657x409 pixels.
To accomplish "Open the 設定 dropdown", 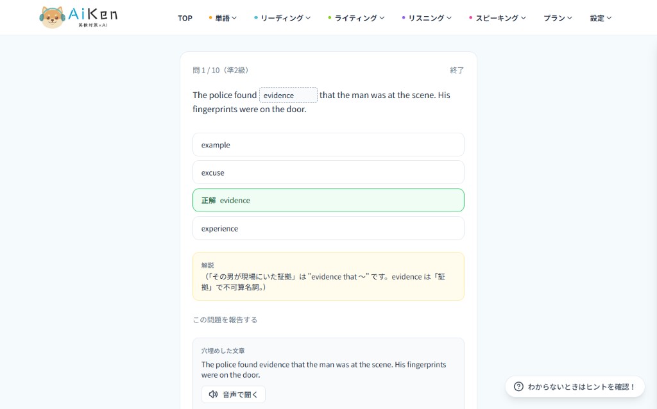I will pos(601,18).
